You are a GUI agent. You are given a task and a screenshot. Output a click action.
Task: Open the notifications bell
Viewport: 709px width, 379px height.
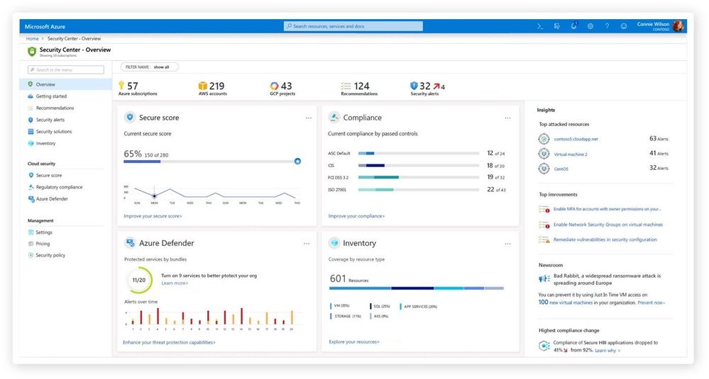(x=573, y=26)
